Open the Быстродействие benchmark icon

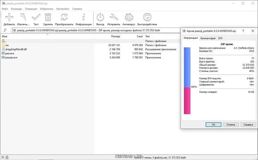(x=147, y=17)
